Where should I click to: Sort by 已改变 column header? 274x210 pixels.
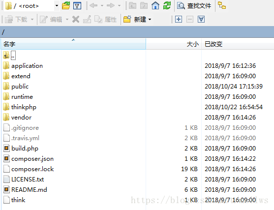[238, 44]
